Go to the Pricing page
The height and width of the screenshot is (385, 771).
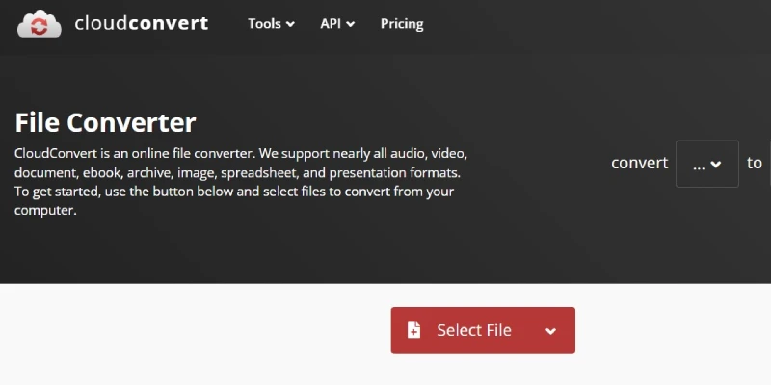pyautogui.click(x=402, y=23)
